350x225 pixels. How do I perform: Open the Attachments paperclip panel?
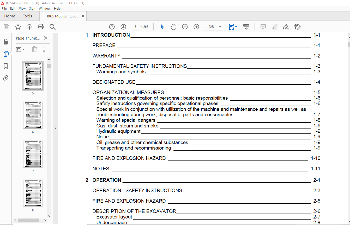6,78
